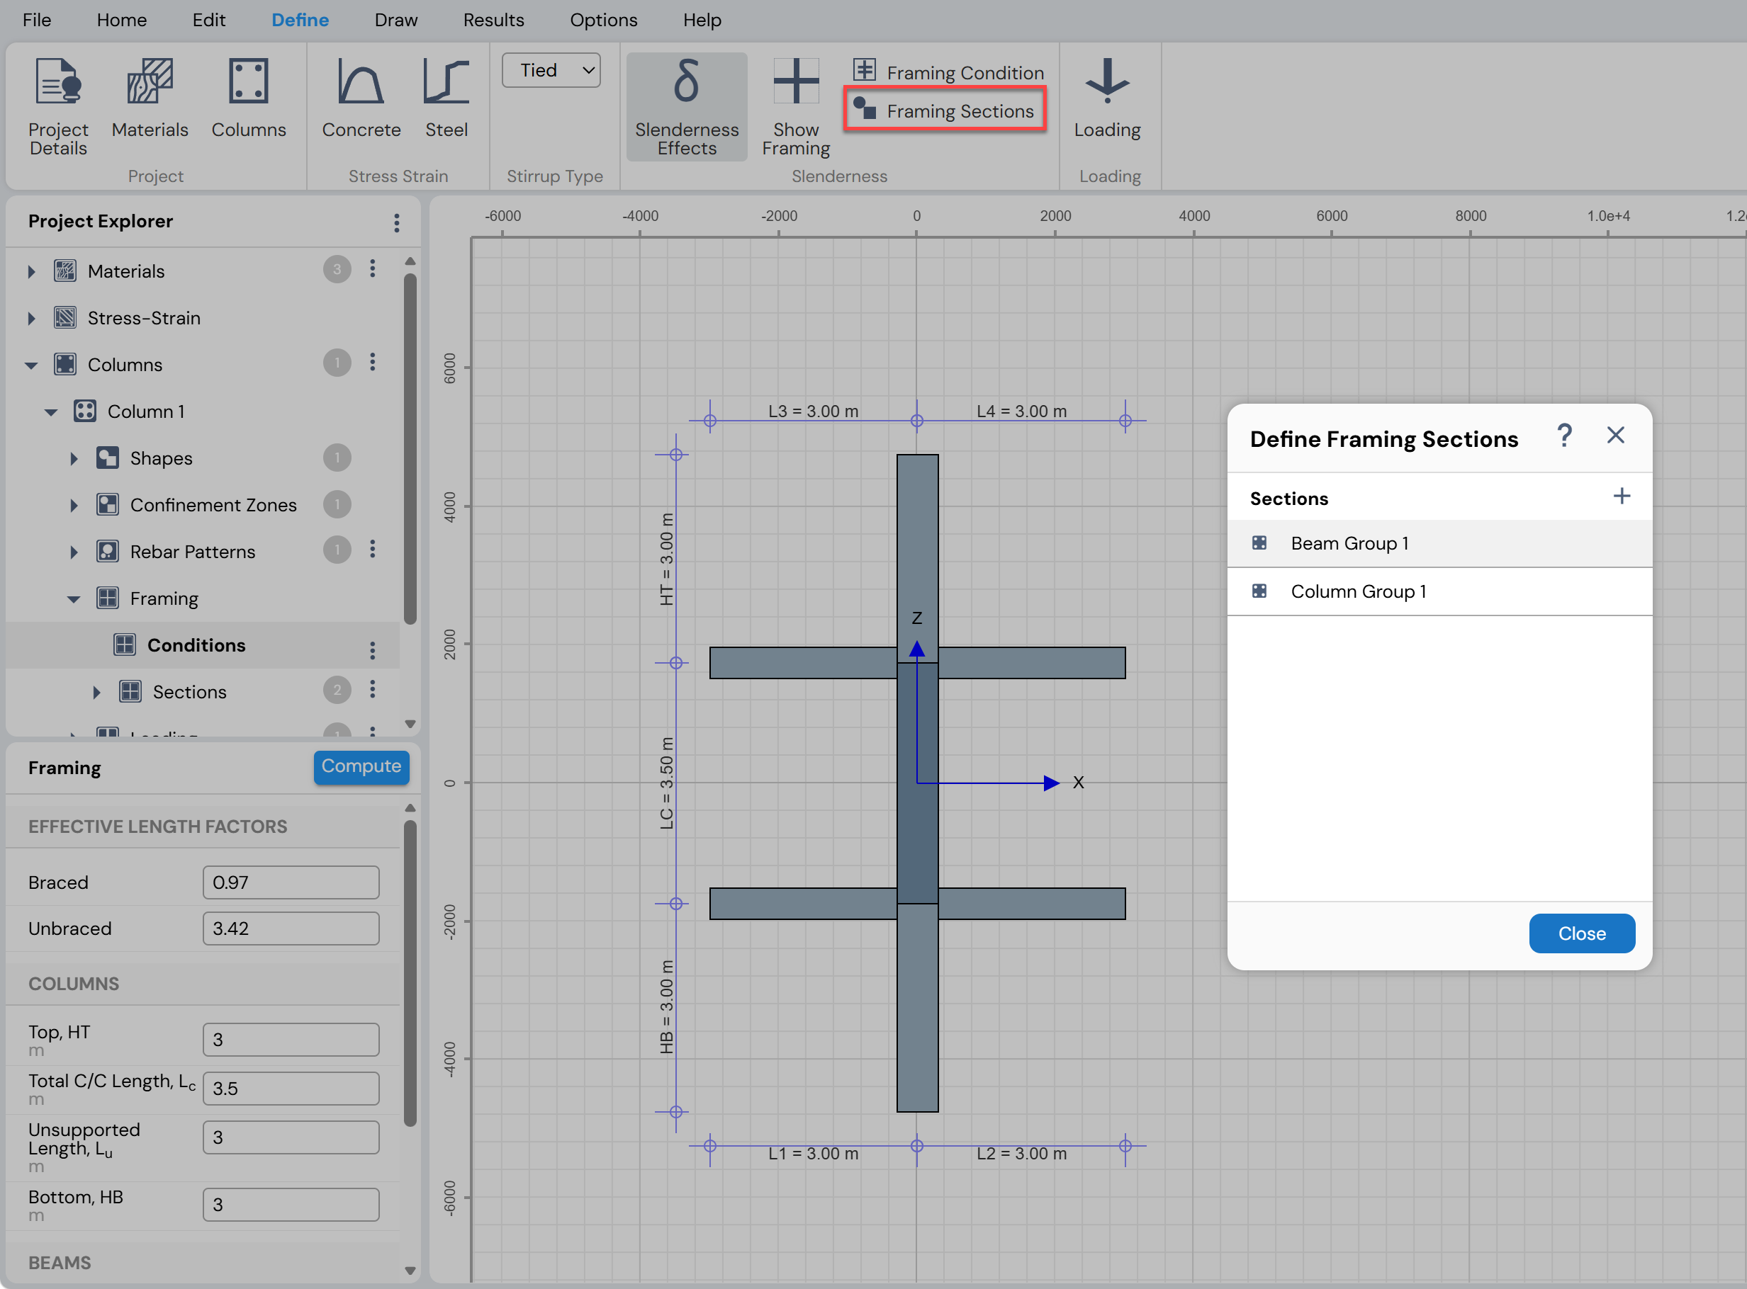Click the L3 = 3.00 m dimension
Image resolution: width=1747 pixels, height=1289 pixels.
(x=813, y=411)
